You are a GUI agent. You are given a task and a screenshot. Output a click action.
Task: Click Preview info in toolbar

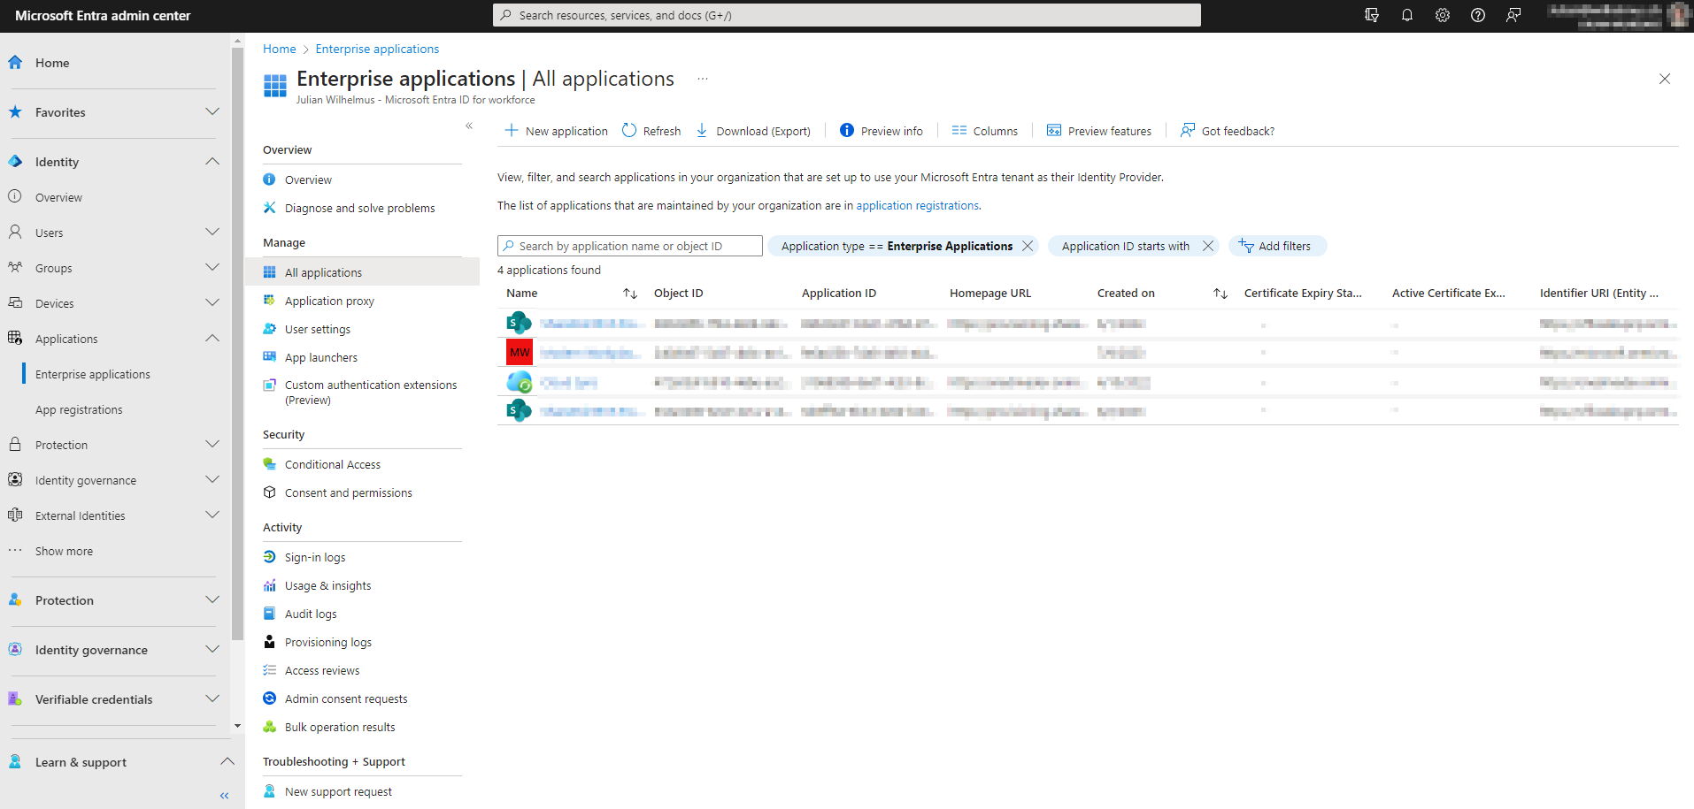coord(881,131)
